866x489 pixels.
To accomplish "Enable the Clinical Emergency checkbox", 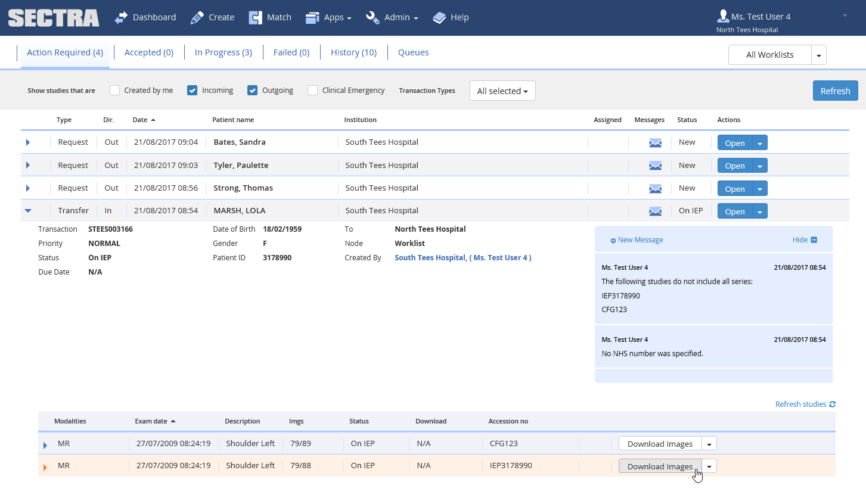I will [312, 90].
